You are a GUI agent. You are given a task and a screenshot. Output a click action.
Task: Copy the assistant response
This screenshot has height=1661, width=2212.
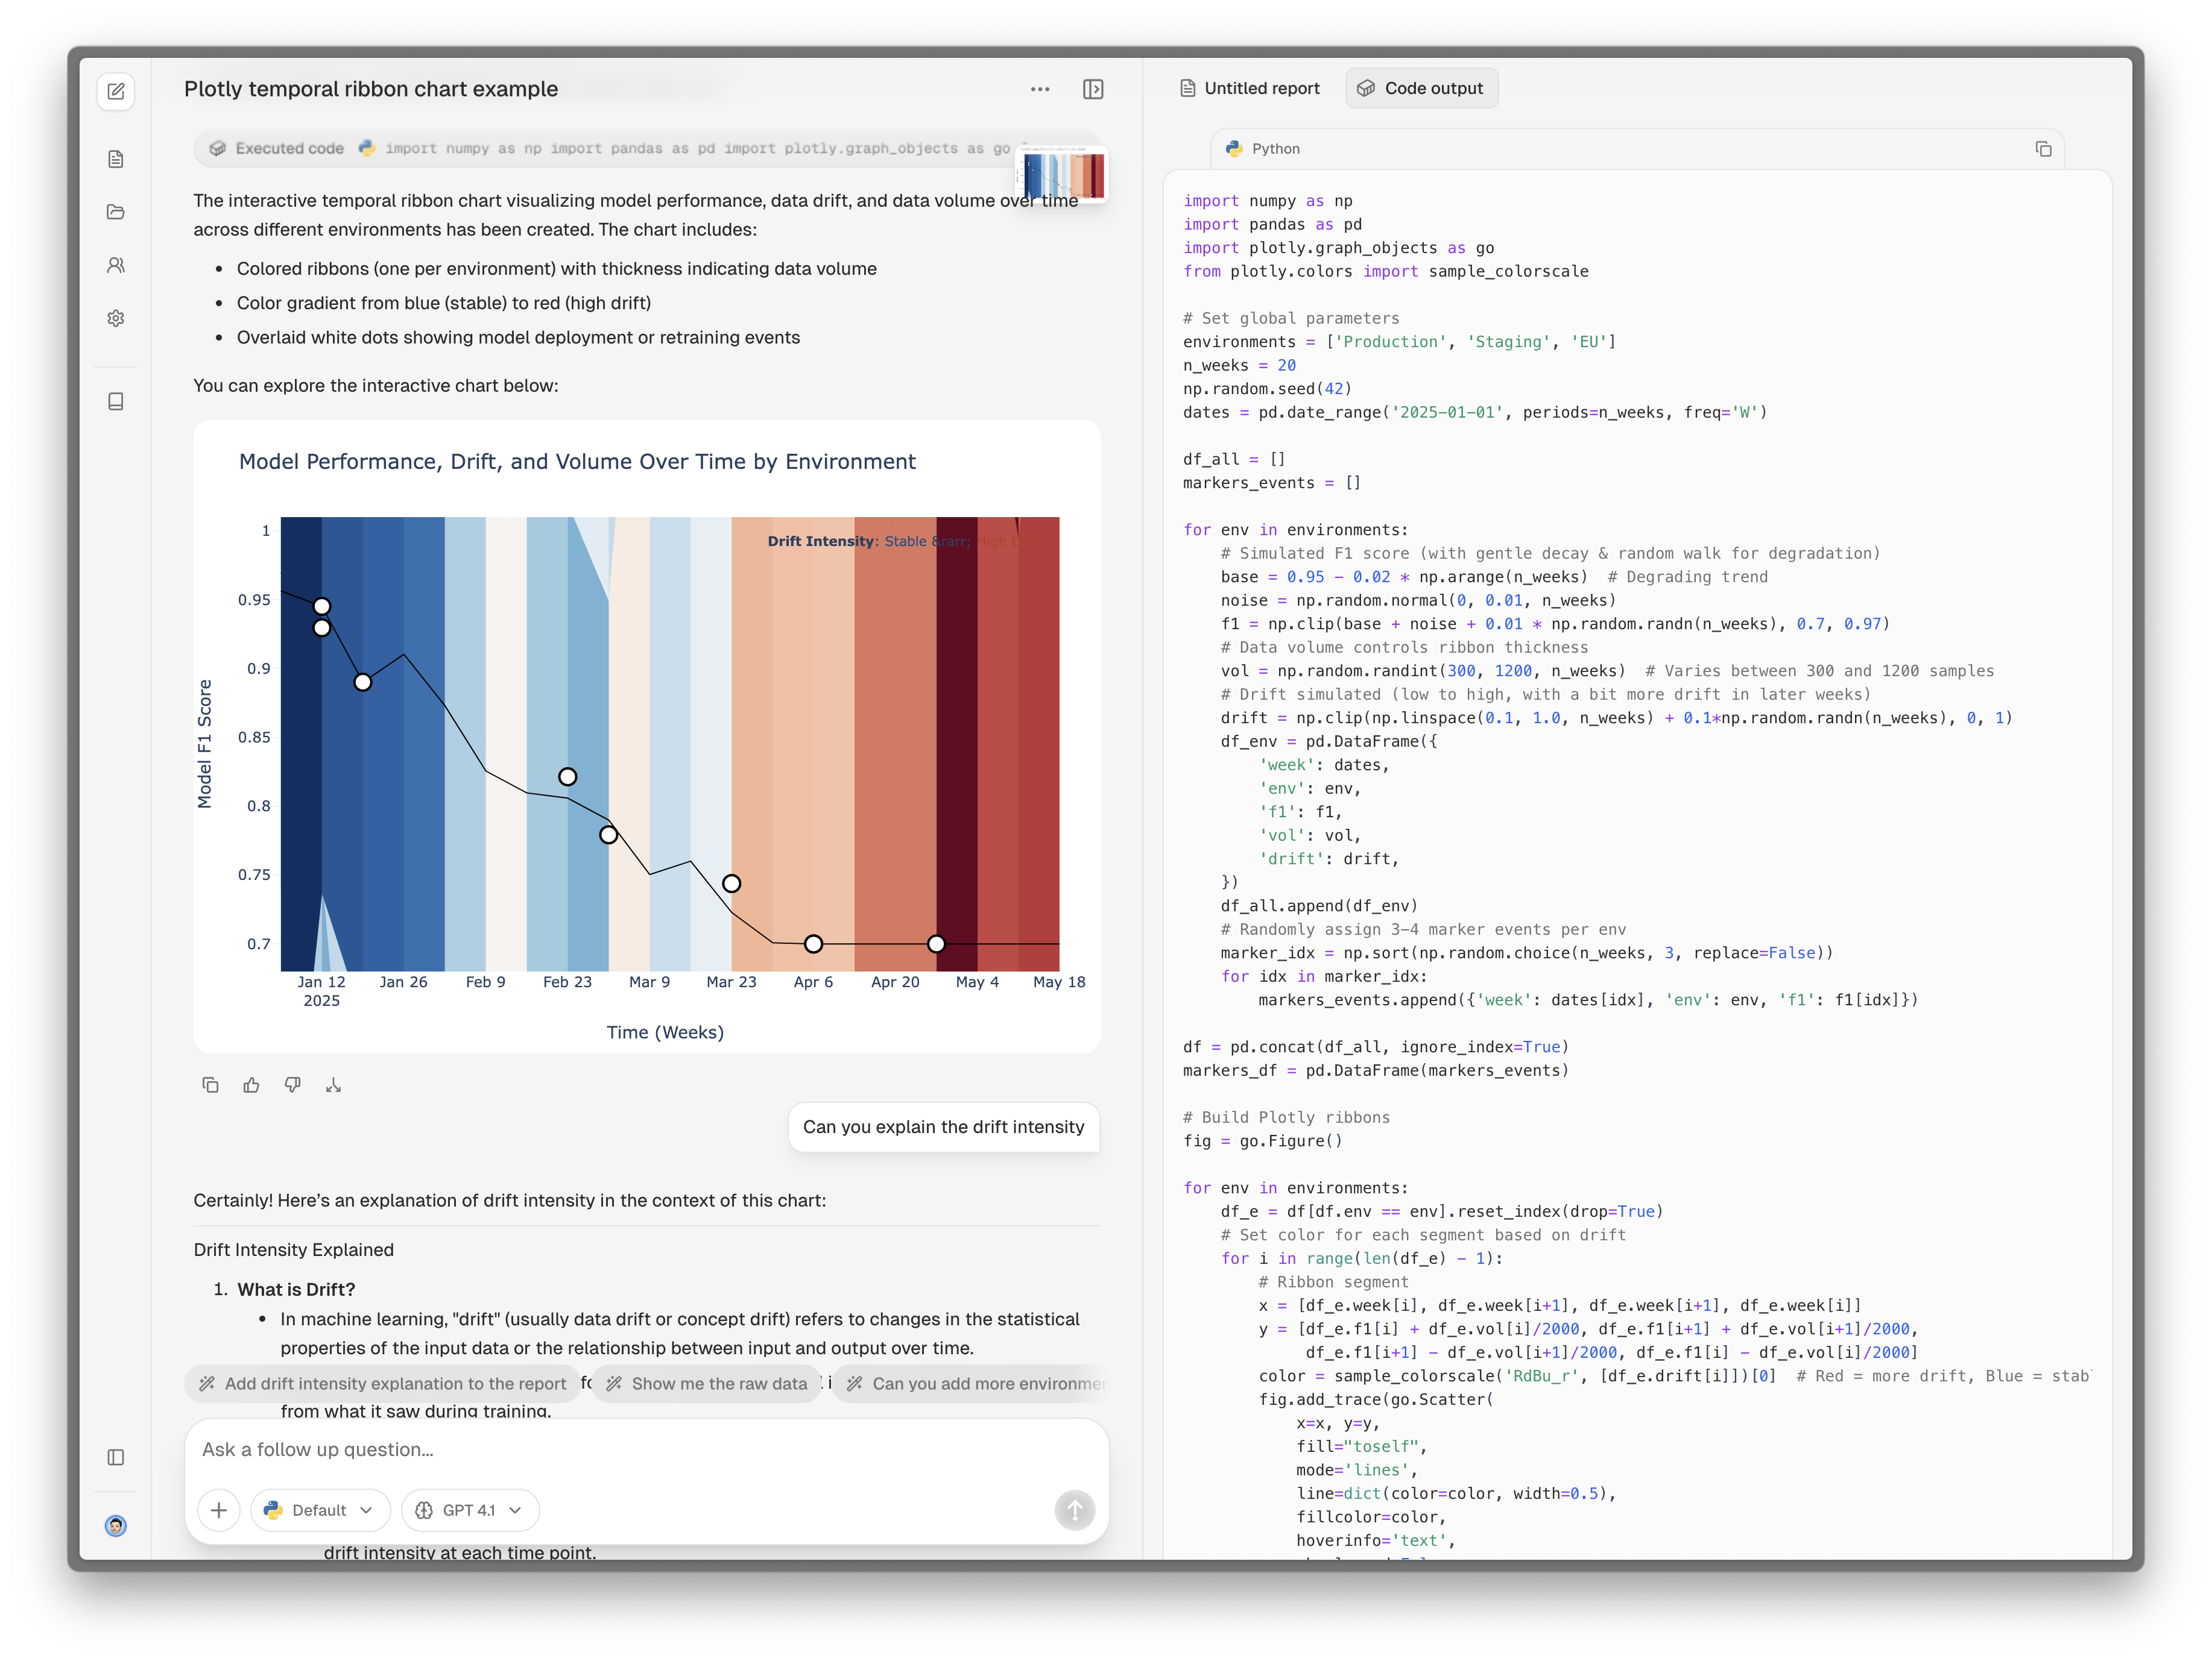point(210,1084)
